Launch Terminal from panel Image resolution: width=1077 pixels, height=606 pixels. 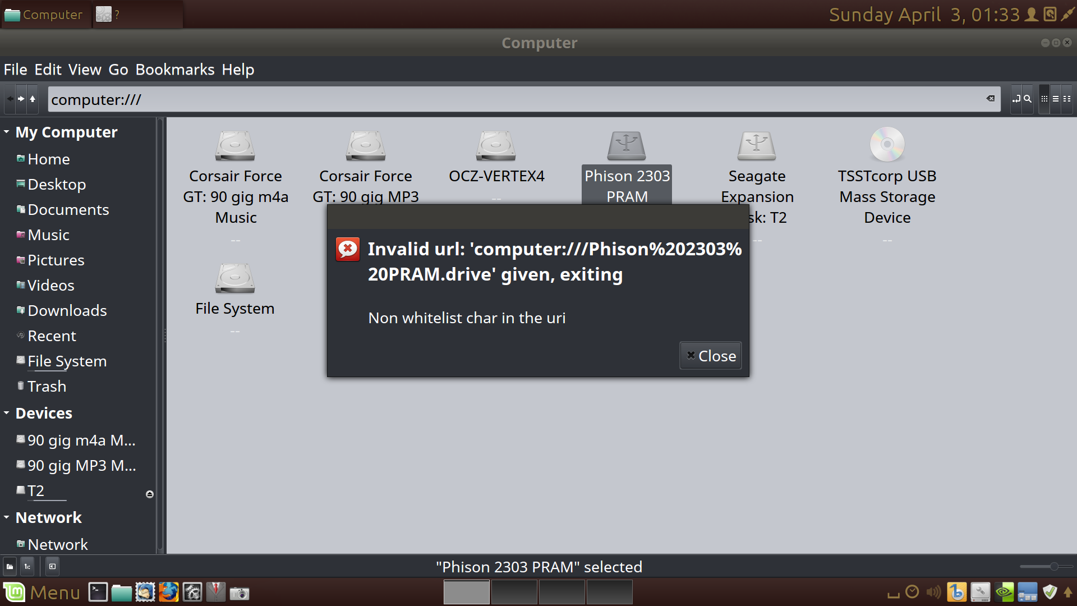point(98,593)
